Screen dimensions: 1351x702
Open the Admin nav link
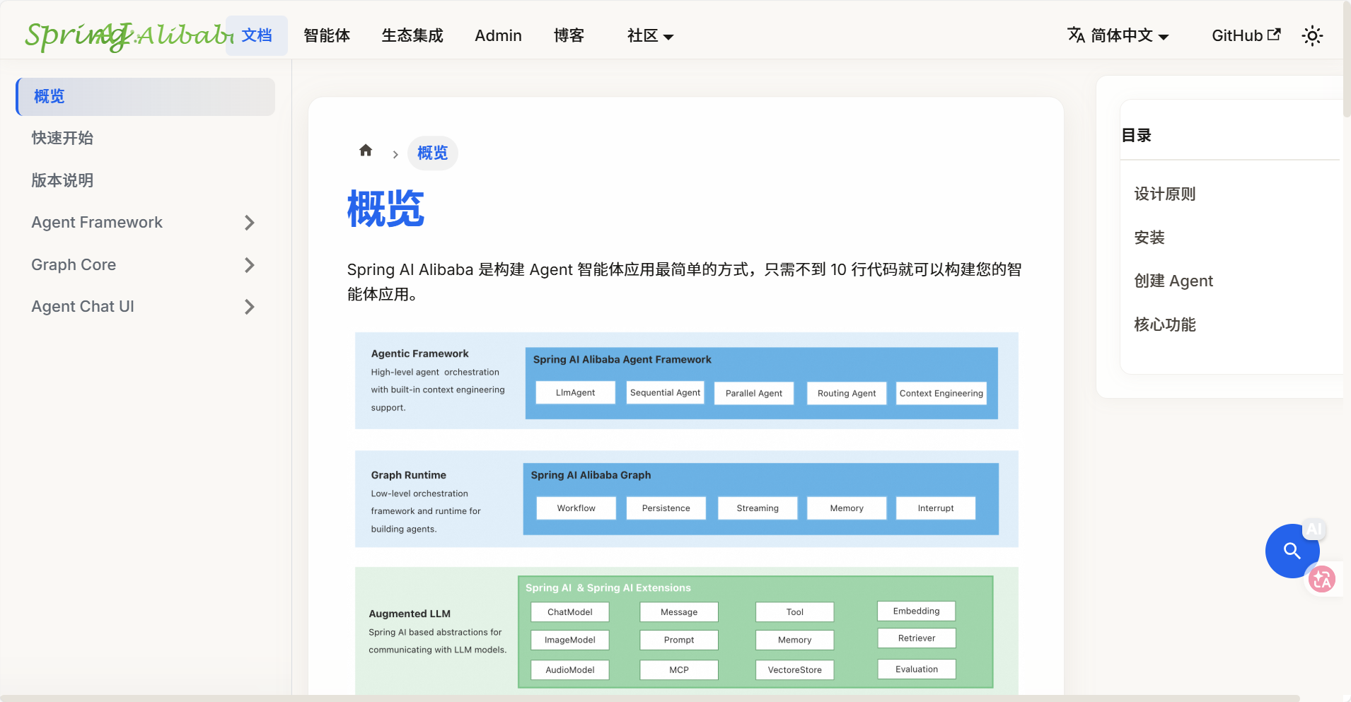(x=498, y=35)
